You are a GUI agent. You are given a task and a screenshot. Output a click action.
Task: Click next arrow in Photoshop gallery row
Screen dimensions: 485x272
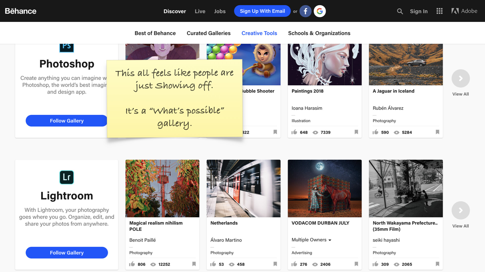click(460, 78)
